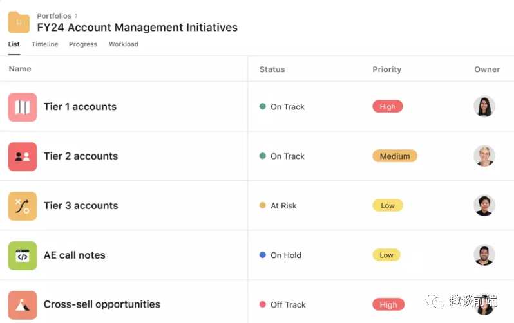Open the Workload tab

pos(124,44)
